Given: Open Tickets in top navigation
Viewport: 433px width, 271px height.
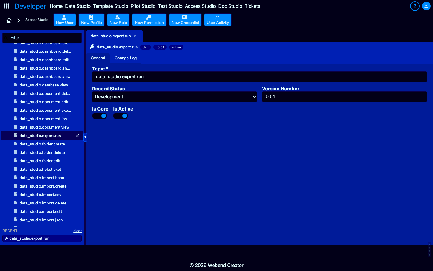Looking at the screenshot, I should pos(253,6).
